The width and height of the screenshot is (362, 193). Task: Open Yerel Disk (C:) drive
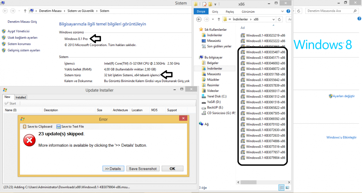(217, 96)
